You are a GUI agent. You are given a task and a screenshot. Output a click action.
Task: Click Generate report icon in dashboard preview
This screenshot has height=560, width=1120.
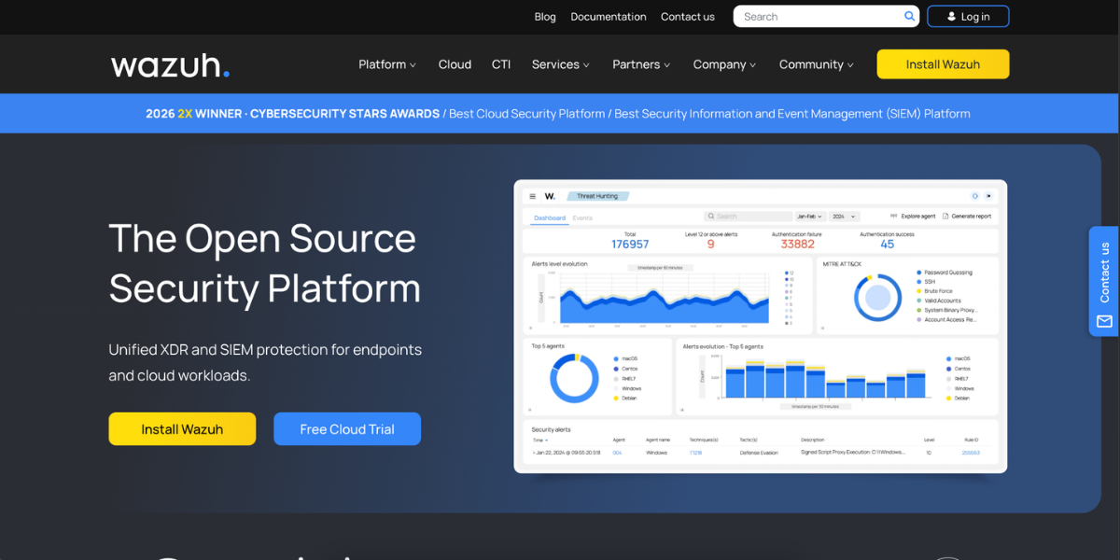pos(945,216)
